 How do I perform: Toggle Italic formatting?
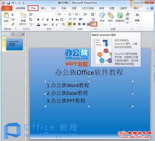[x=43, y=20]
